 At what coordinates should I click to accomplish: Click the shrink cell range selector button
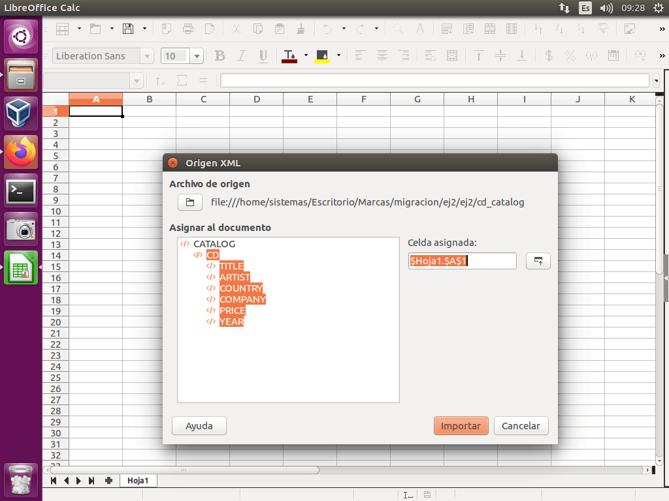click(538, 261)
